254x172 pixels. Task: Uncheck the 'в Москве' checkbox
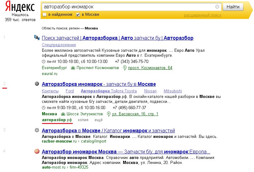click(78, 15)
